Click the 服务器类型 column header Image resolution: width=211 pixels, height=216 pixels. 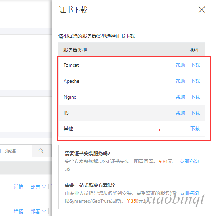[x=75, y=50]
